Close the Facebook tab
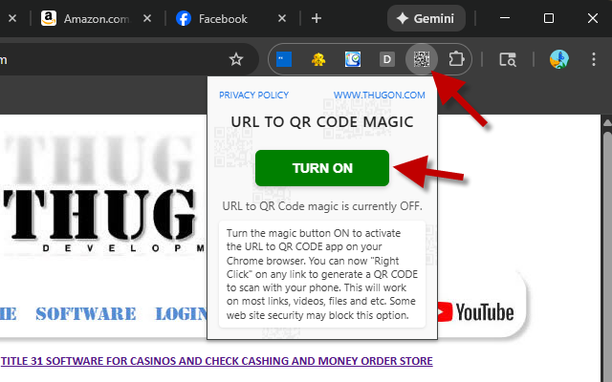Image resolution: width=612 pixels, height=382 pixels. (282, 18)
